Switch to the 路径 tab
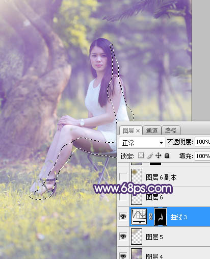 pyautogui.click(x=171, y=131)
